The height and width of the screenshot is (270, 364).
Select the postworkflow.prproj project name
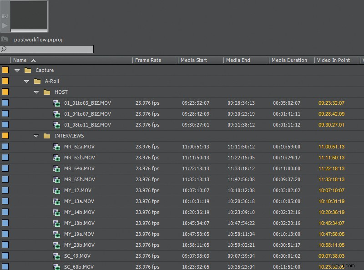point(36,39)
